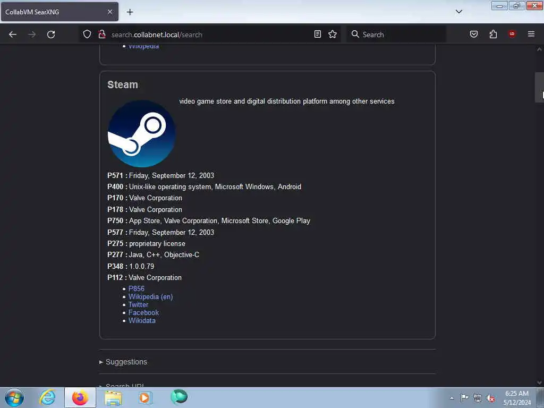Open a new tab with plus button
This screenshot has height=408, width=544.
coord(130,12)
